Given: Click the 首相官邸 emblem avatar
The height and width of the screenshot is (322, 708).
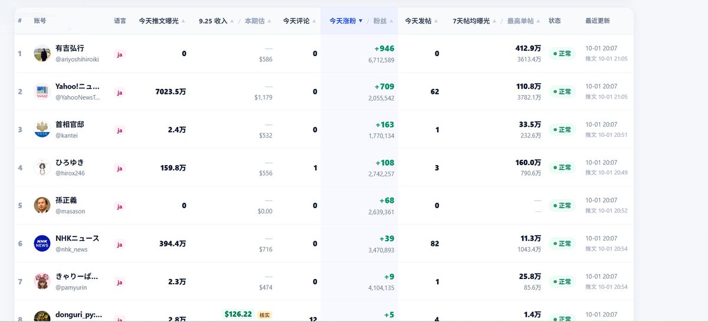Looking at the screenshot, I should click(42, 130).
